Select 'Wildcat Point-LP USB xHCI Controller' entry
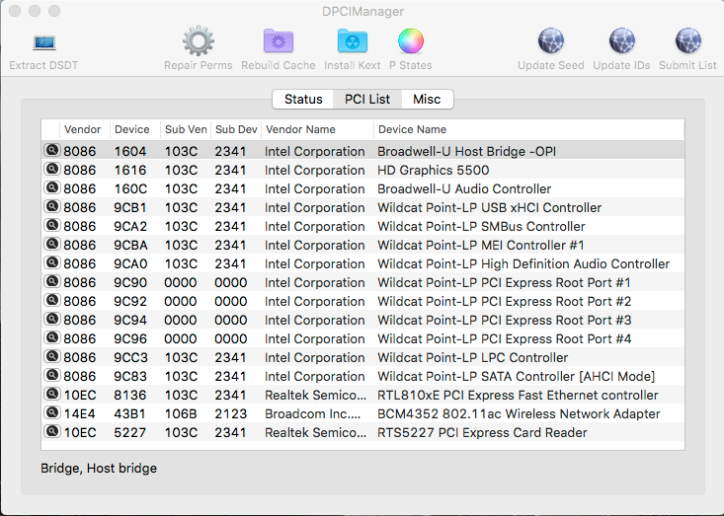 click(490, 207)
